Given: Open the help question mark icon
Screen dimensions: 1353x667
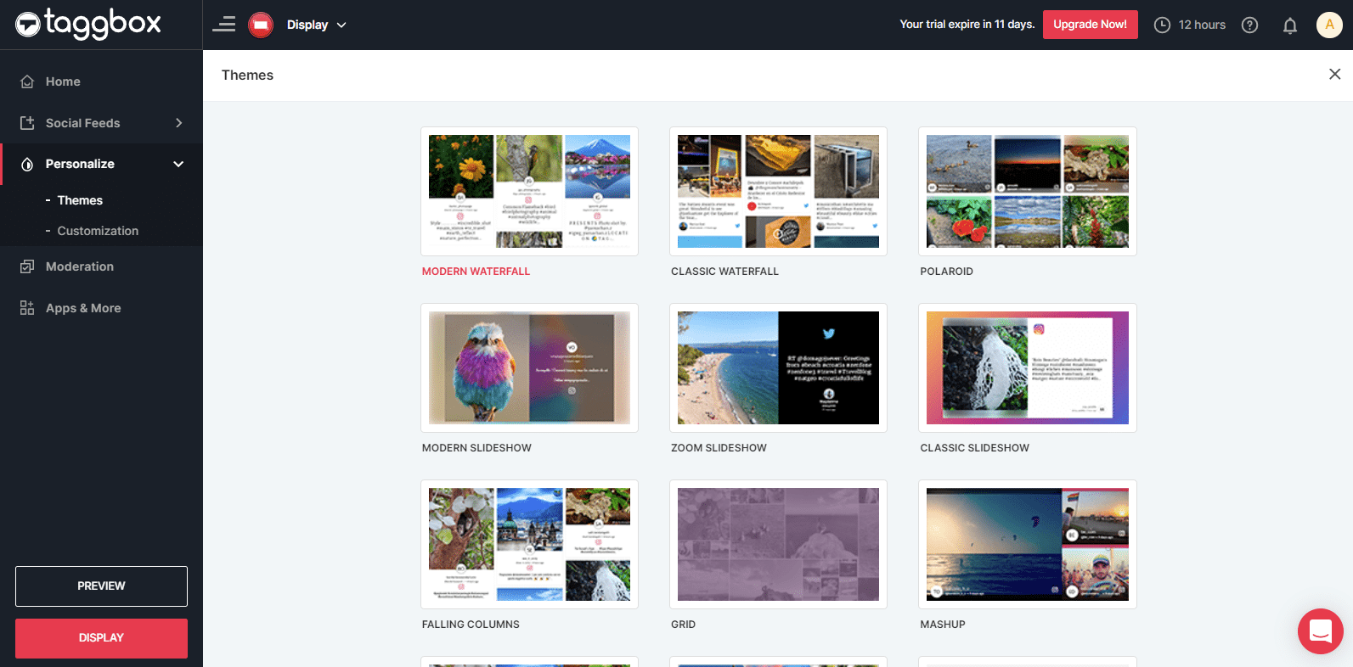Looking at the screenshot, I should click(1249, 25).
